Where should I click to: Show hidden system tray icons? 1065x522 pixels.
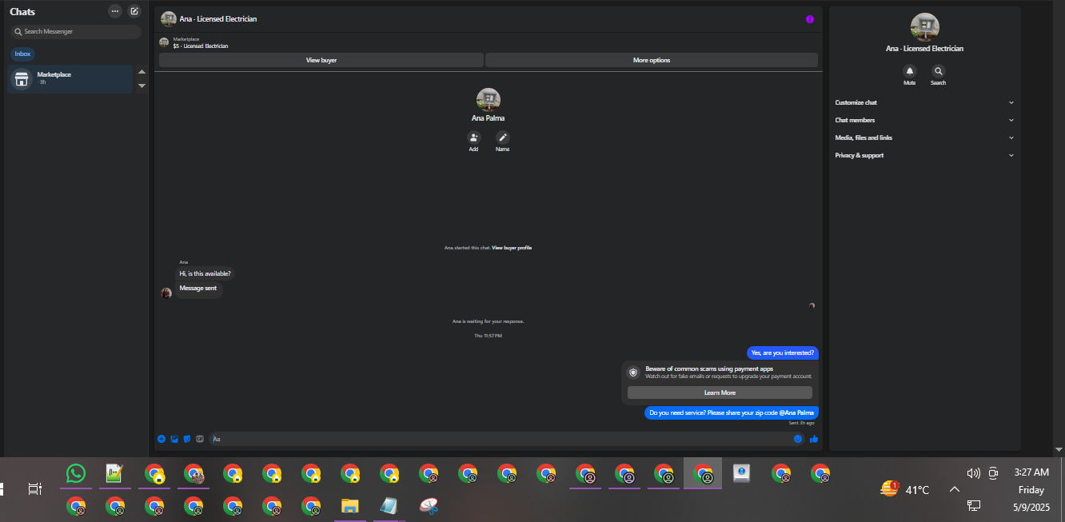(954, 489)
